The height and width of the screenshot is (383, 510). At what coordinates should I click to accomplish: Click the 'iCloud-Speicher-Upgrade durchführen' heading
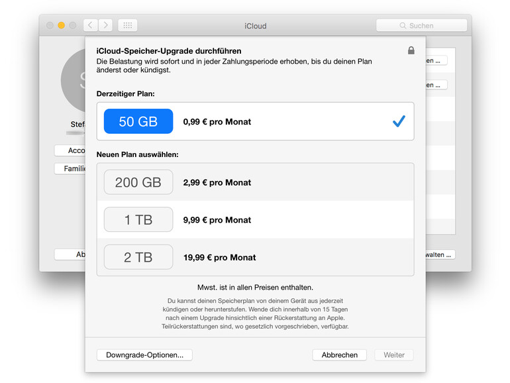click(x=169, y=51)
